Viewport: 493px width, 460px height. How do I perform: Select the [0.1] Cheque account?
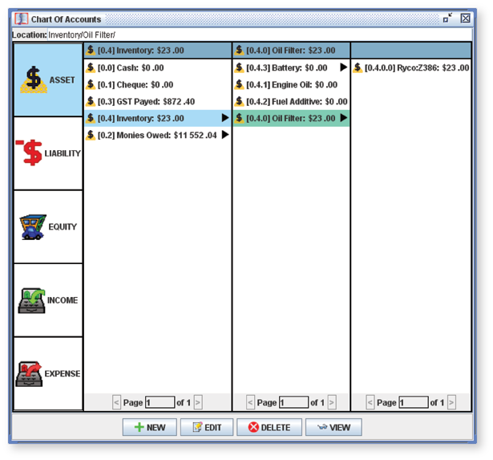pos(158,85)
